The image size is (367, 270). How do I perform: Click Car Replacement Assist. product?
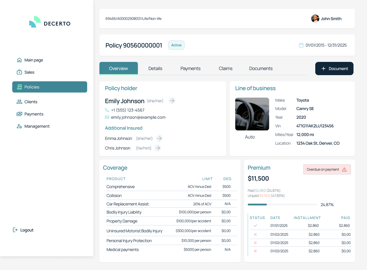click(128, 204)
